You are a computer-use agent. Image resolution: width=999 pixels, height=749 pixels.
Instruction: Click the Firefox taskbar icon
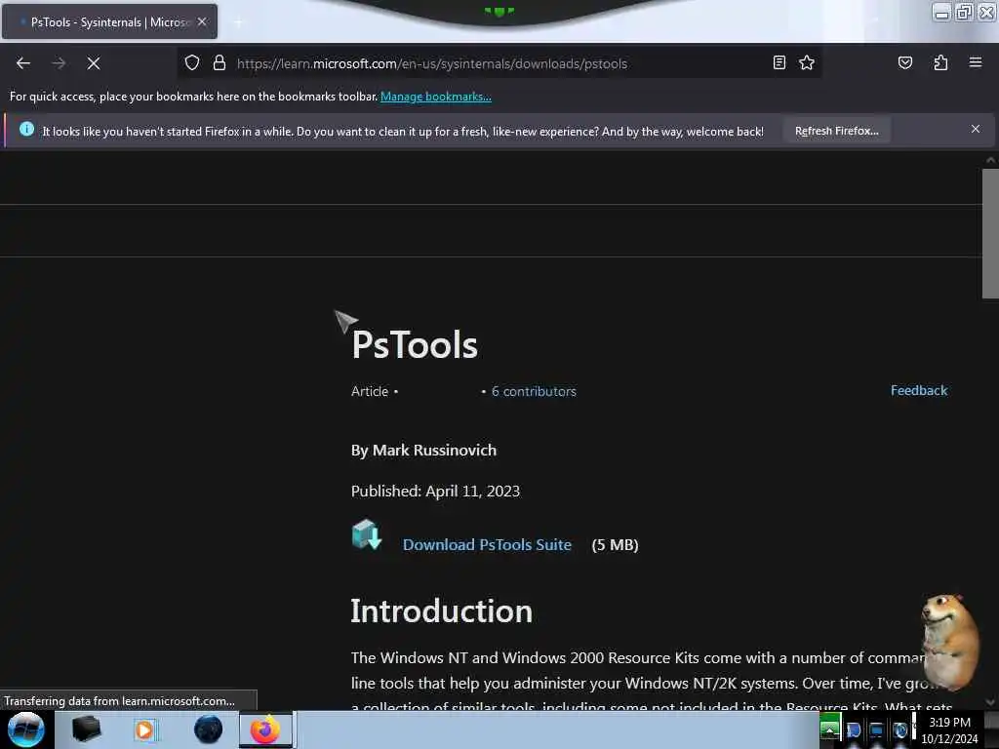(x=265, y=729)
